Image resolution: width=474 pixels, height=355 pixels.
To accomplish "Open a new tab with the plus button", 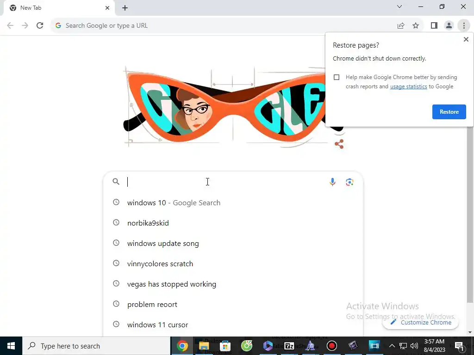I will (125, 8).
